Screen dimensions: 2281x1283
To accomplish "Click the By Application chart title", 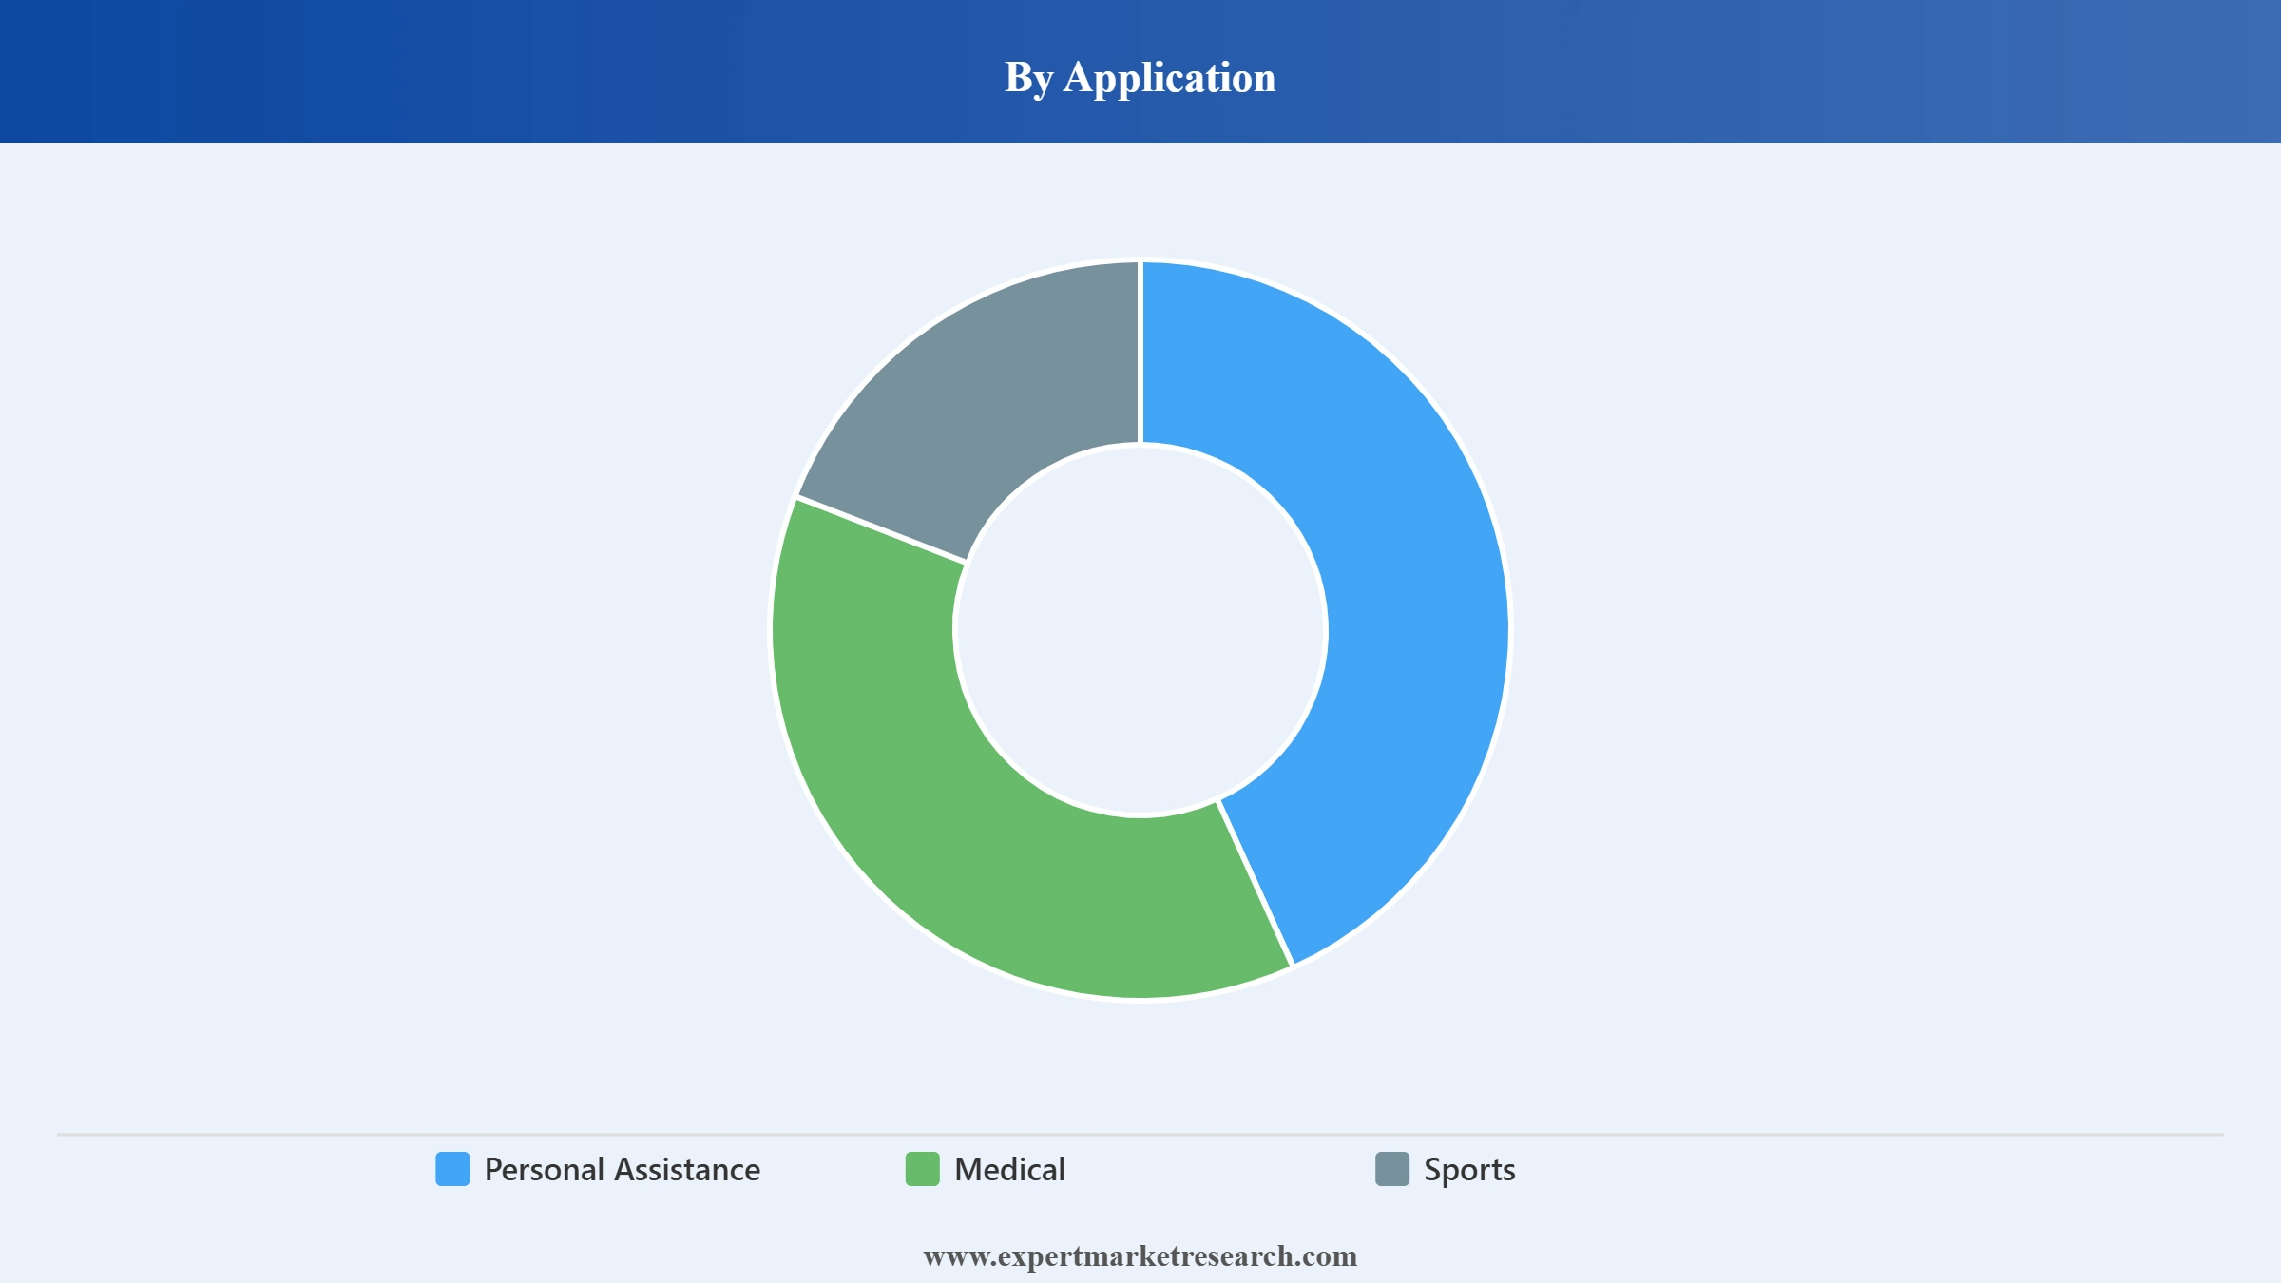I will 1140,78.
